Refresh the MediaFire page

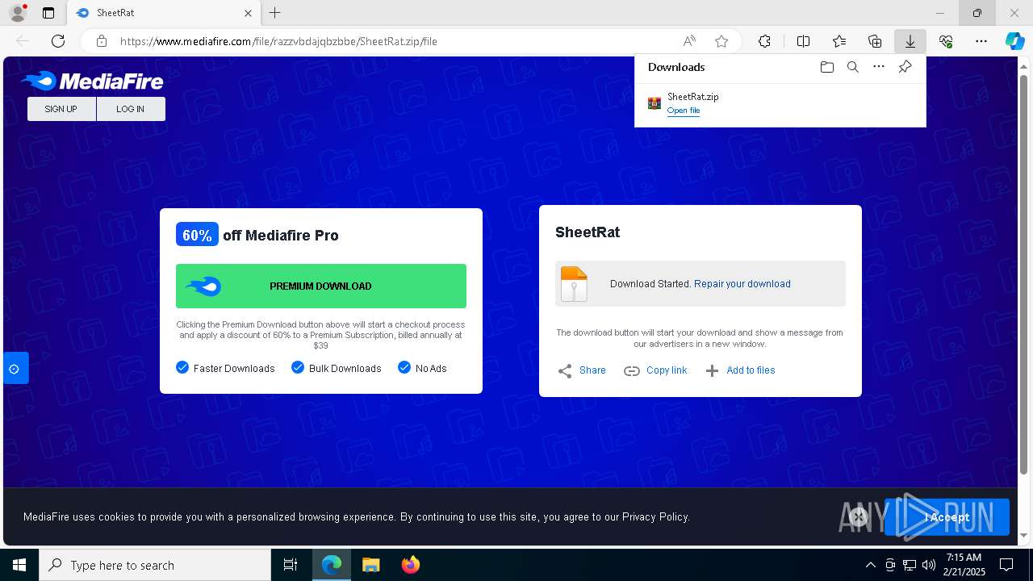tap(58, 41)
